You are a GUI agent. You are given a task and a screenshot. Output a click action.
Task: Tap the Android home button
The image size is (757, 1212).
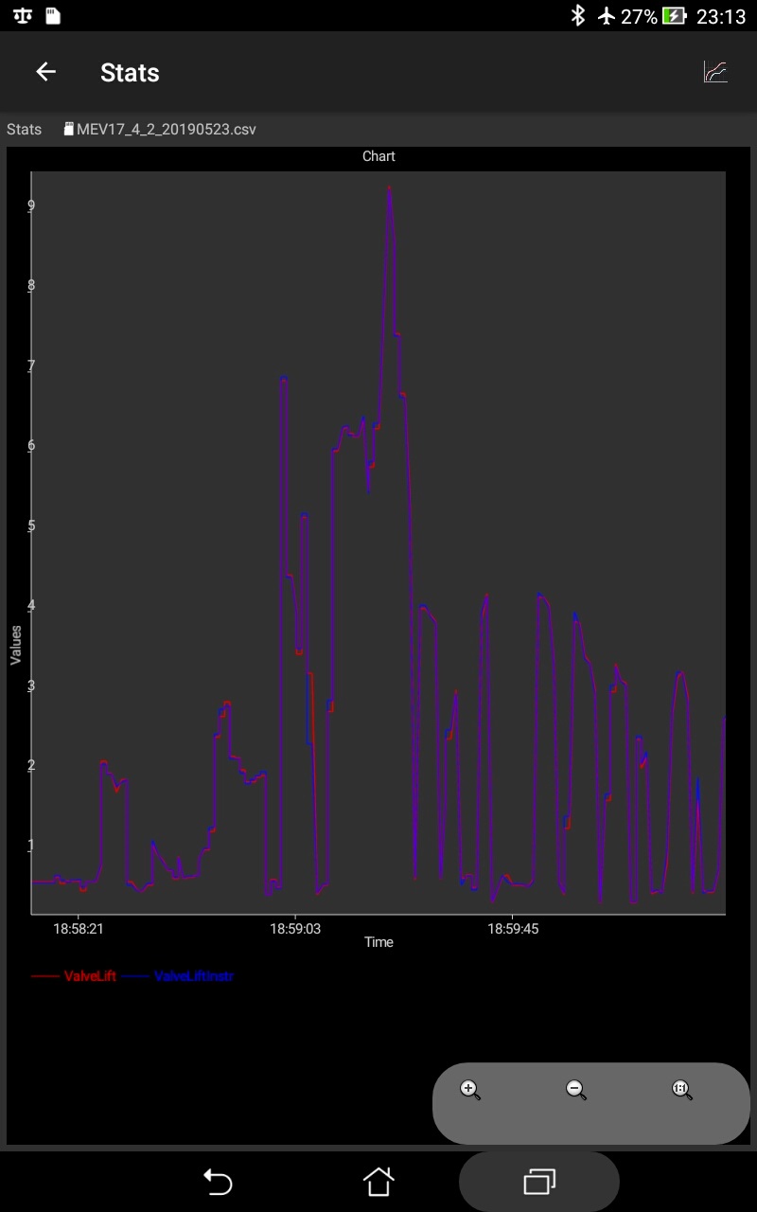(x=378, y=1181)
